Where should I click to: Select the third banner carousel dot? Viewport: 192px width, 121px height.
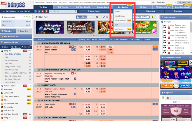(x=93, y=35)
